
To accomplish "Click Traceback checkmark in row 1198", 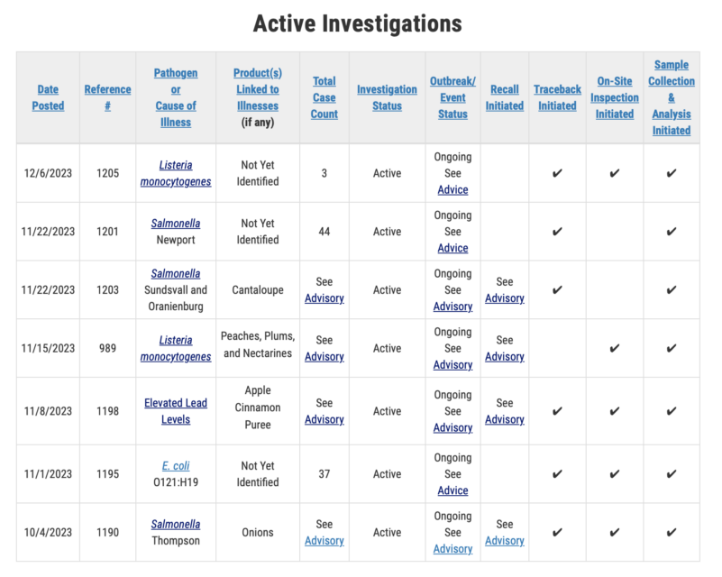I will [557, 411].
